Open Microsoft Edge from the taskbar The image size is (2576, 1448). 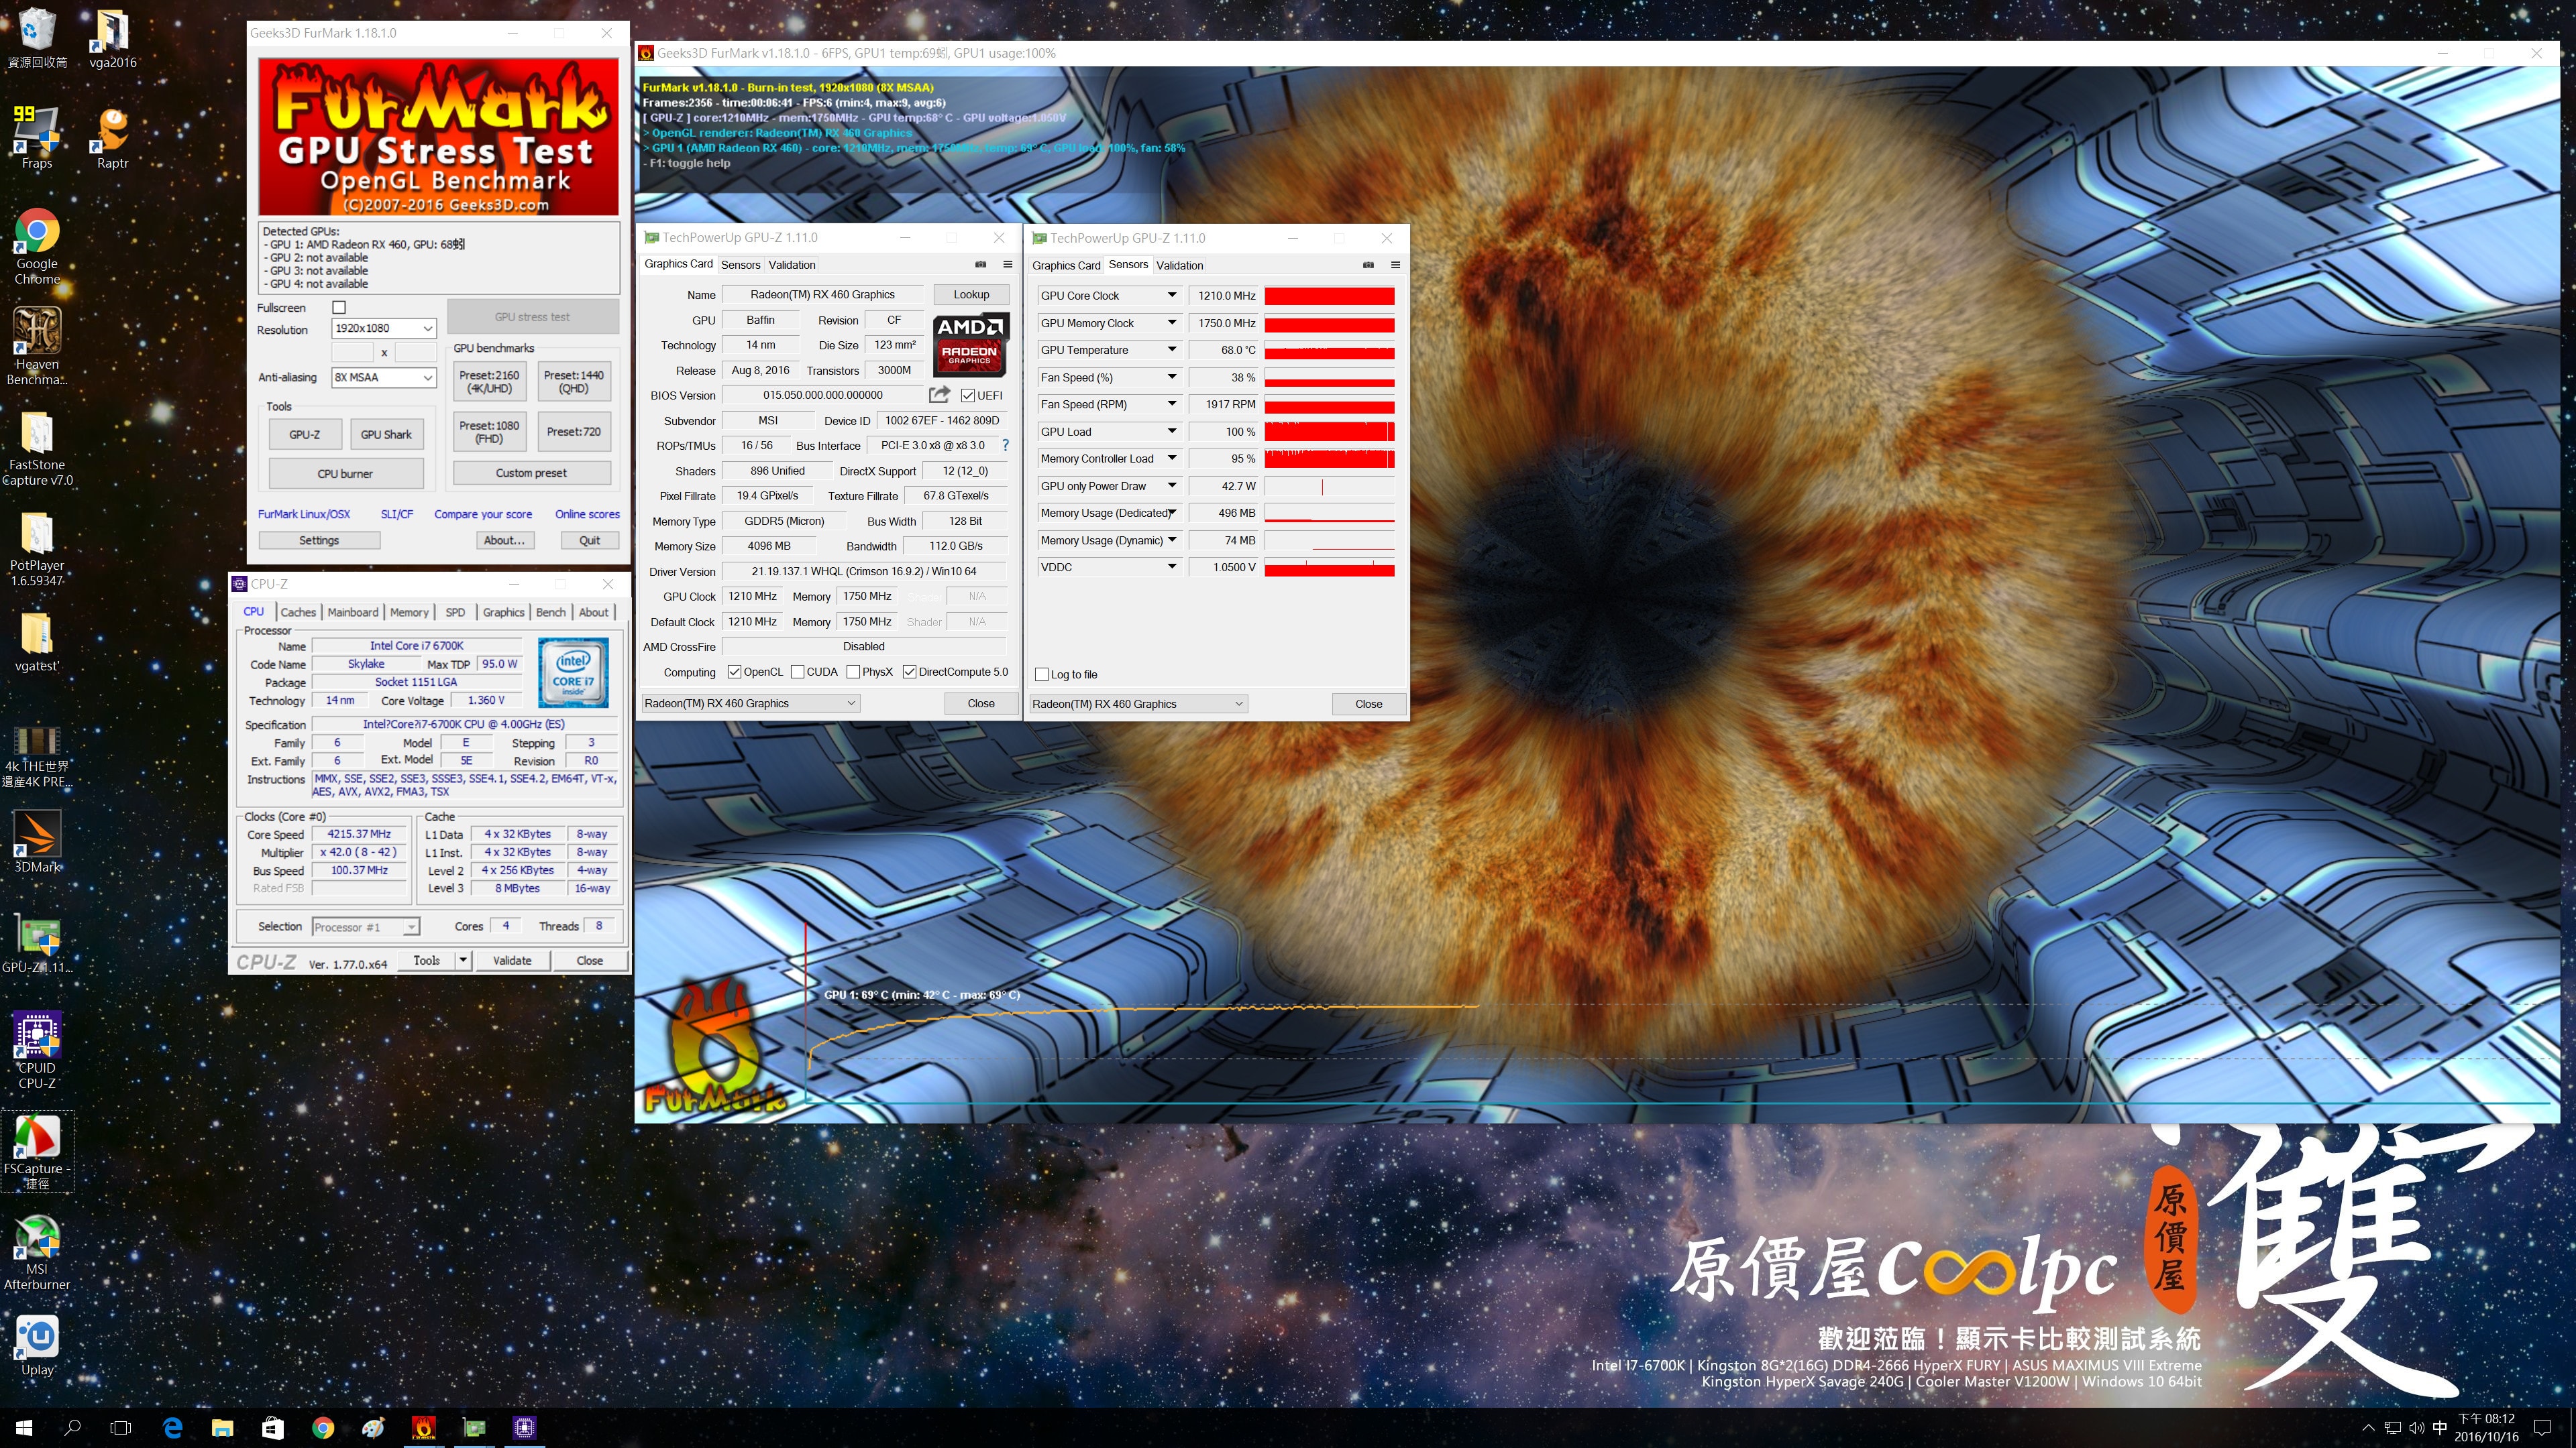pyautogui.click(x=172, y=1428)
